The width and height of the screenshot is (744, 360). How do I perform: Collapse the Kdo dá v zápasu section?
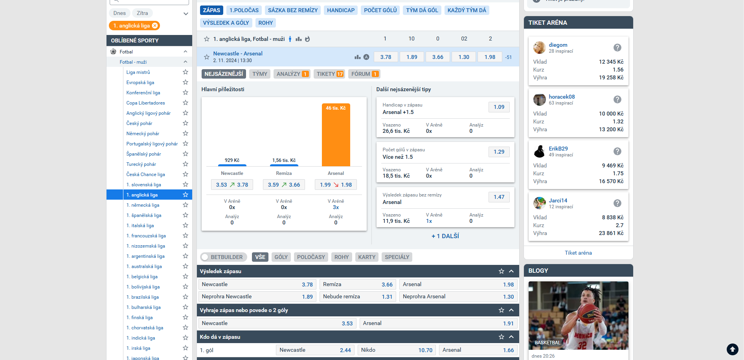click(511, 337)
